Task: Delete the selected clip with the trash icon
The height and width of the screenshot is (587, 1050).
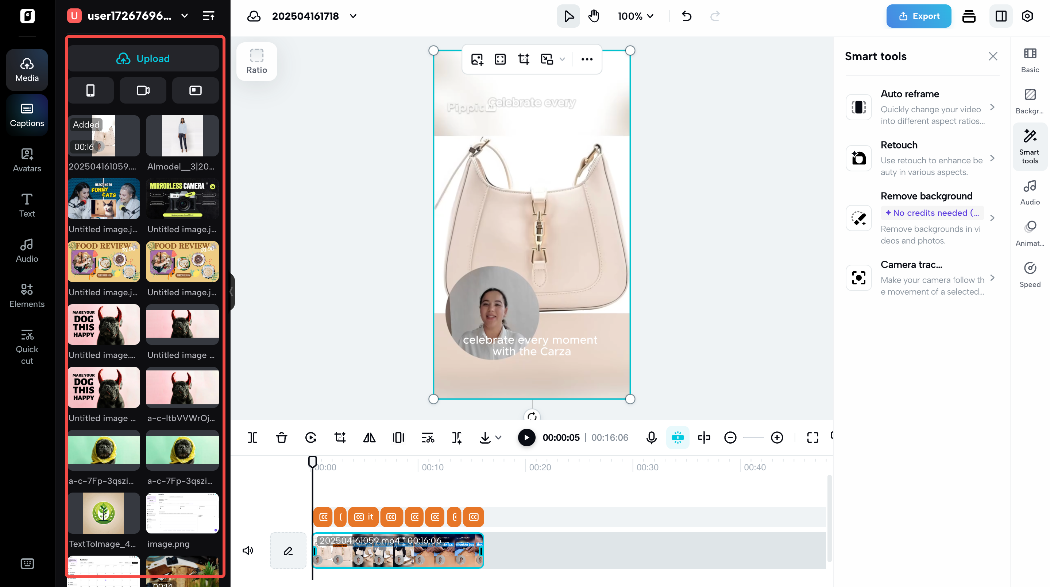Action: click(281, 438)
